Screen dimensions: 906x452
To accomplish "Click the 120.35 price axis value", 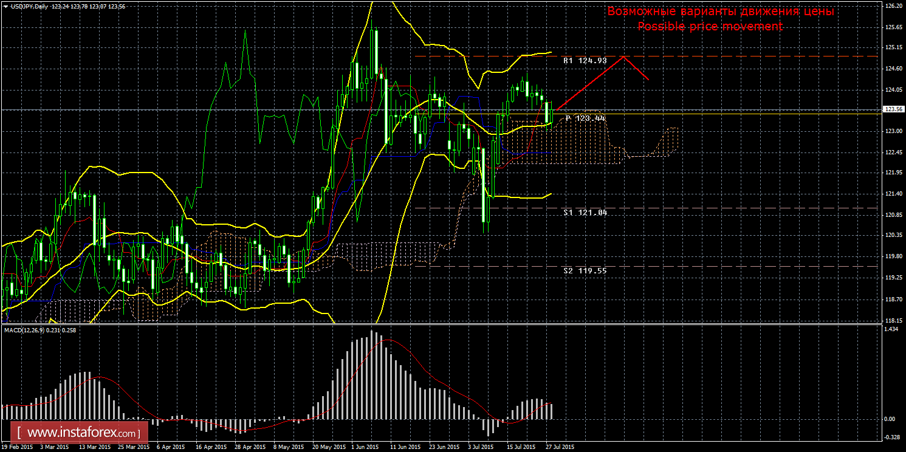I will [893, 236].
